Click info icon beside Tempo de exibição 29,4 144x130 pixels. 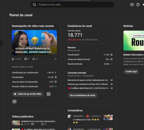coord(112,59)
